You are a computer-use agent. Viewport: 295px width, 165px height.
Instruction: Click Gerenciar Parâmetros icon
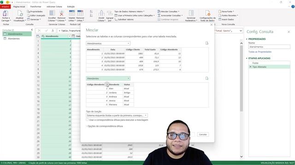click(191, 13)
